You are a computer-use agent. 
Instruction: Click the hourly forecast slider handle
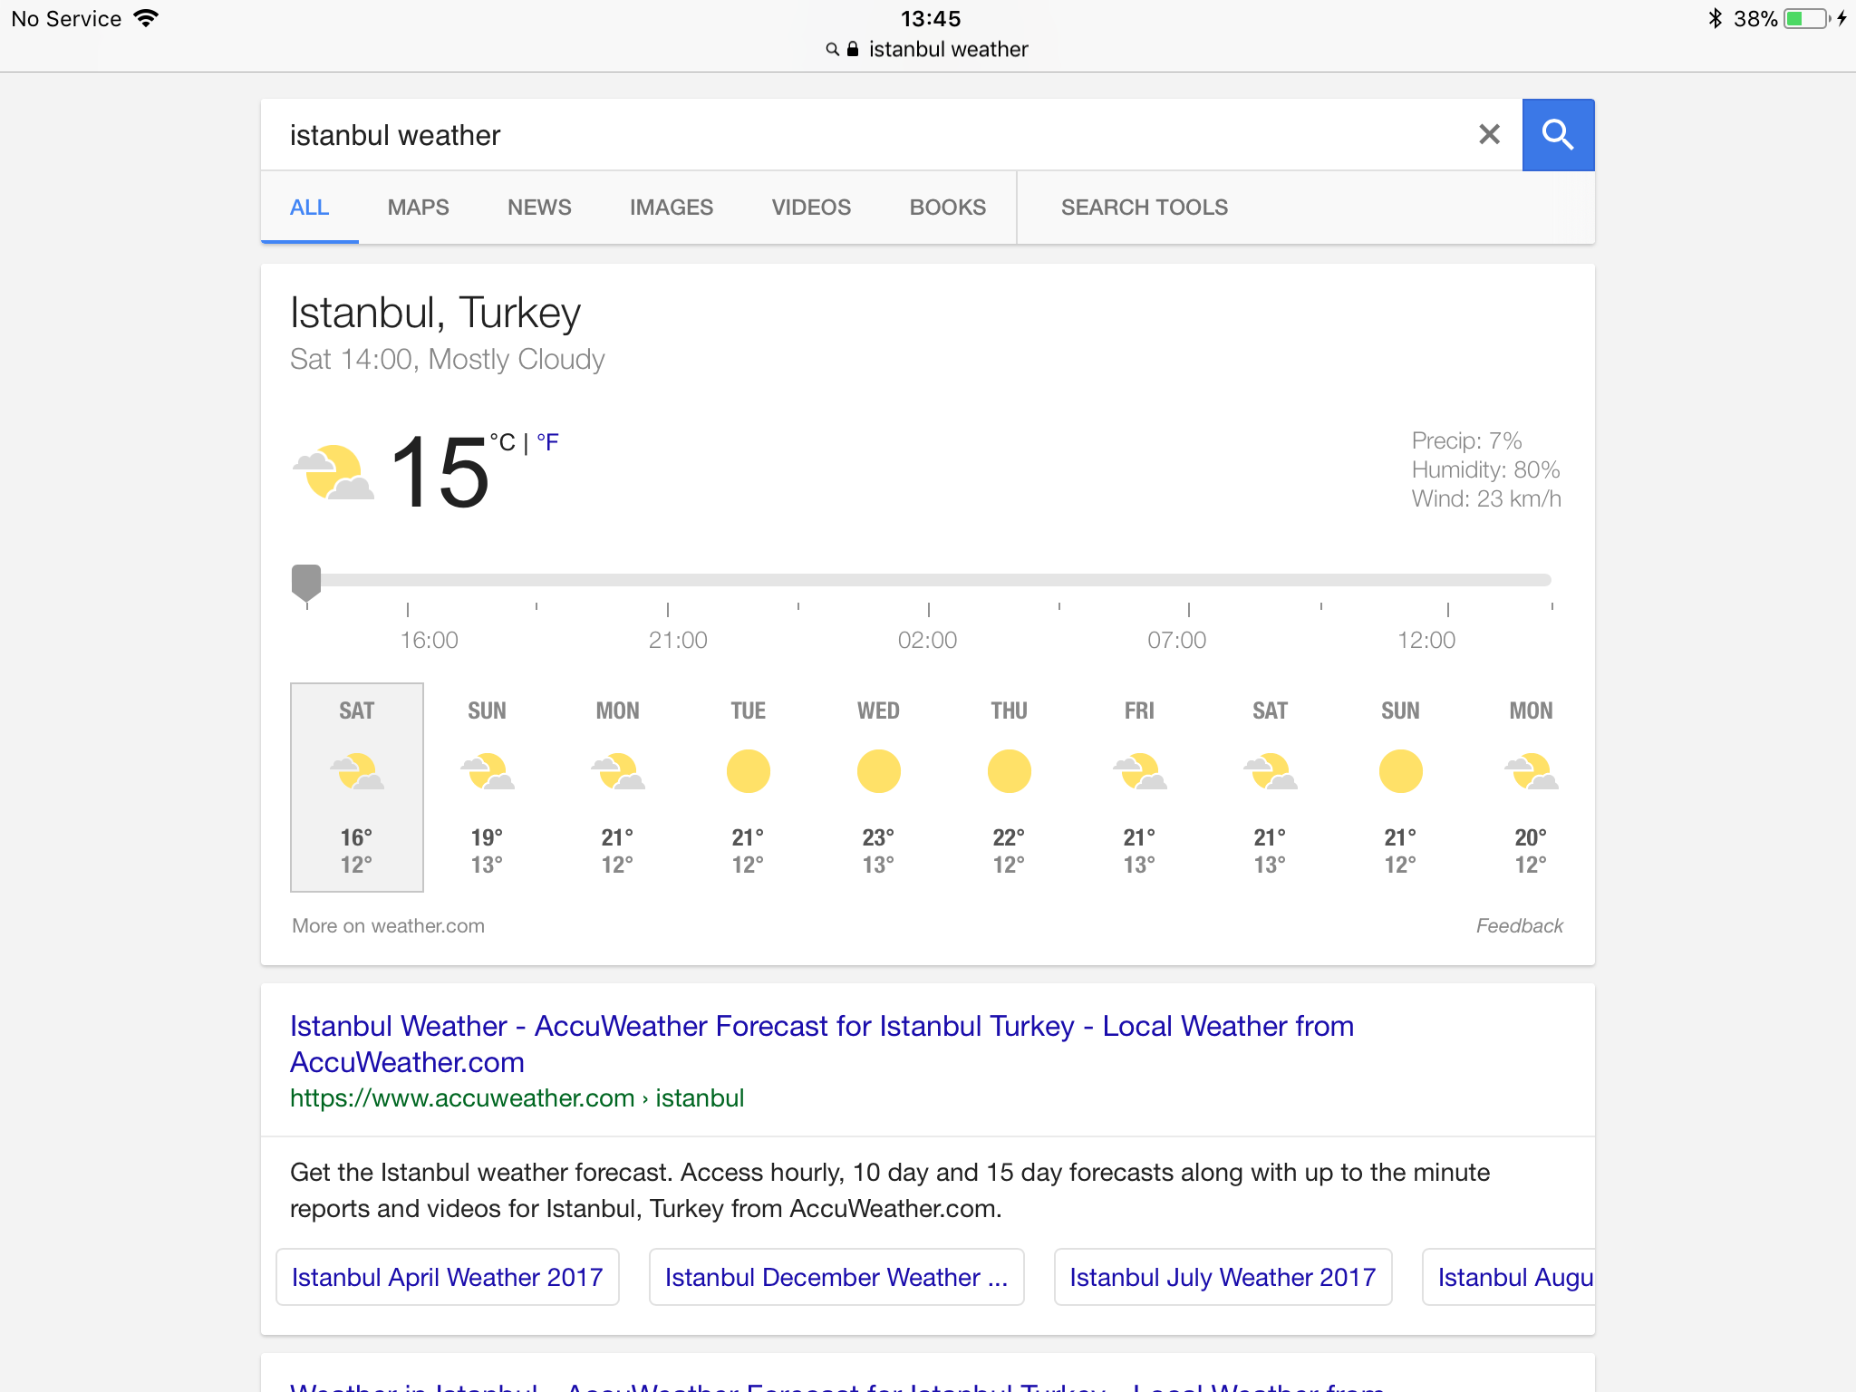[306, 582]
